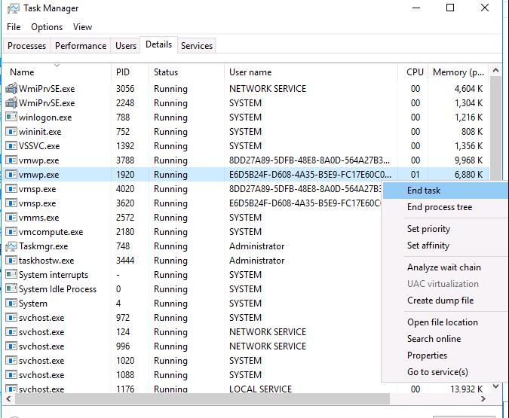The width and height of the screenshot is (509, 418).
Task: Click the System Idle Process icon
Action: click(x=11, y=289)
